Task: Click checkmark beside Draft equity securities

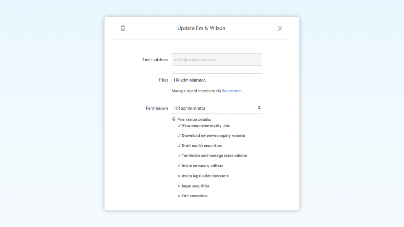Action: tap(179, 146)
